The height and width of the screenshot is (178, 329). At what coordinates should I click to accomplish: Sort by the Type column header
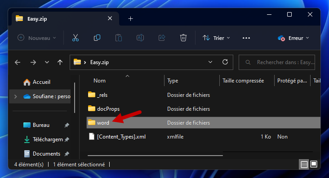[x=173, y=81]
